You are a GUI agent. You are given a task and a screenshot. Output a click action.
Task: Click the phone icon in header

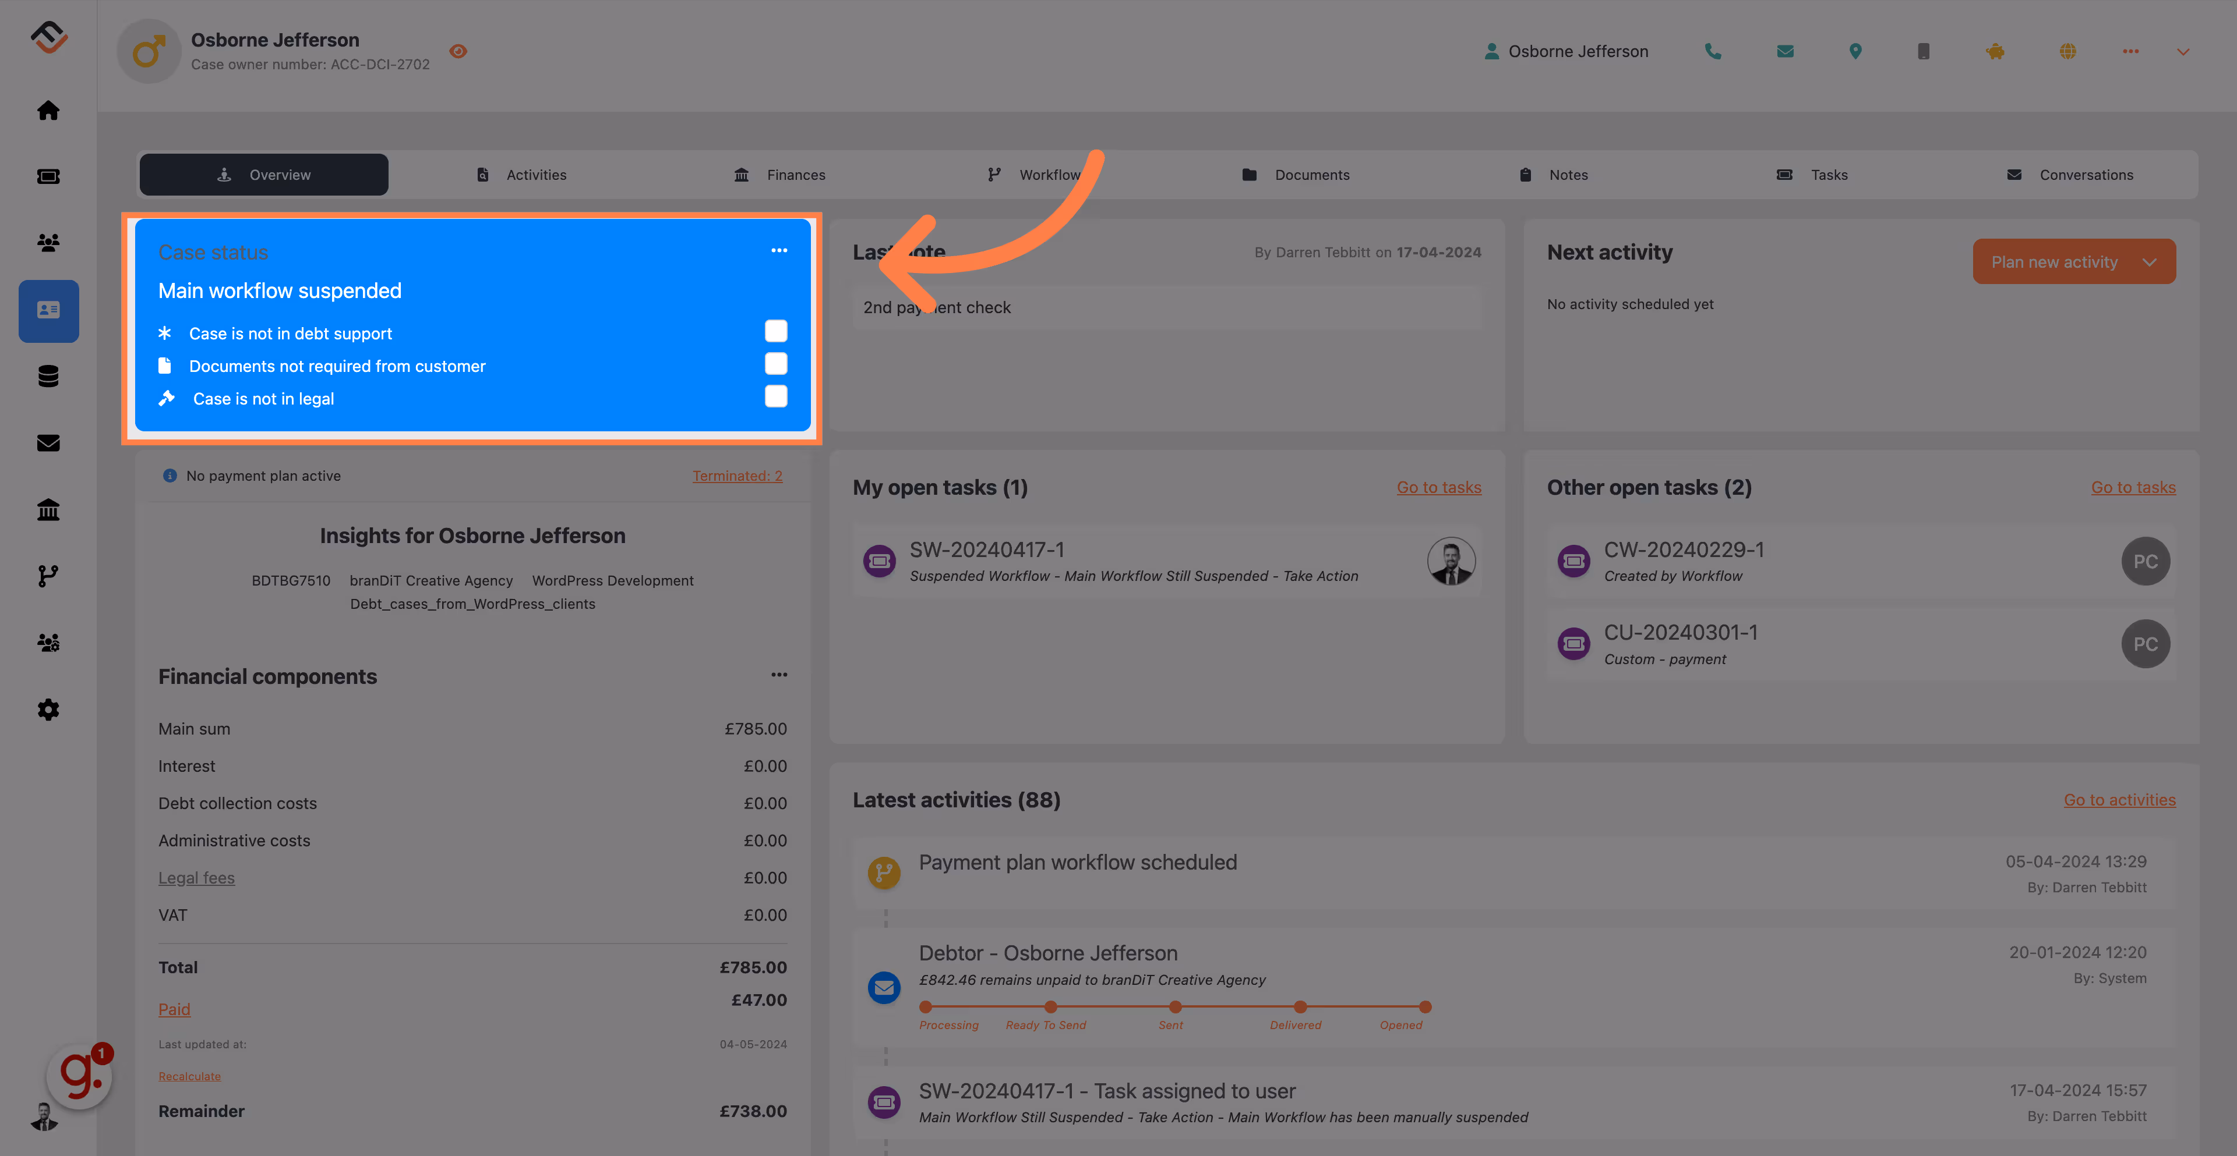click(x=1713, y=51)
